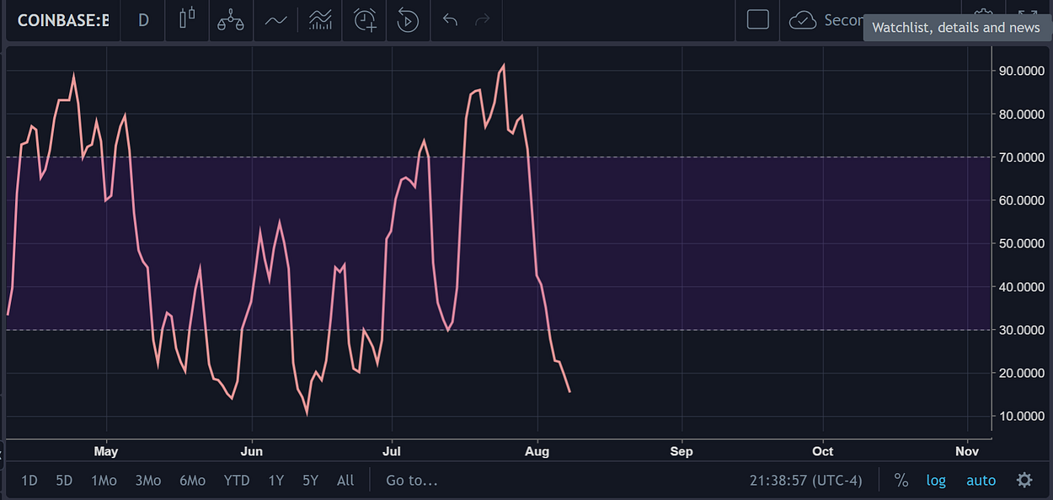Click the Jul label on time axis
Image resolution: width=1053 pixels, height=500 pixels.
391,451
